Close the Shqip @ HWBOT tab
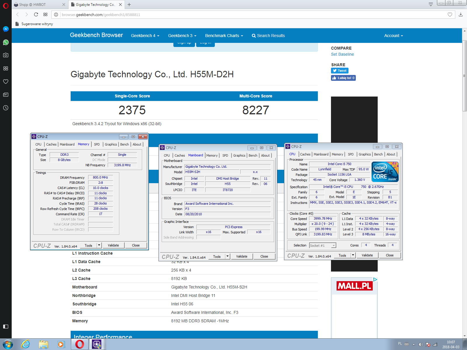Image resolution: width=467 pixels, height=350 pixels. (64, 5)
